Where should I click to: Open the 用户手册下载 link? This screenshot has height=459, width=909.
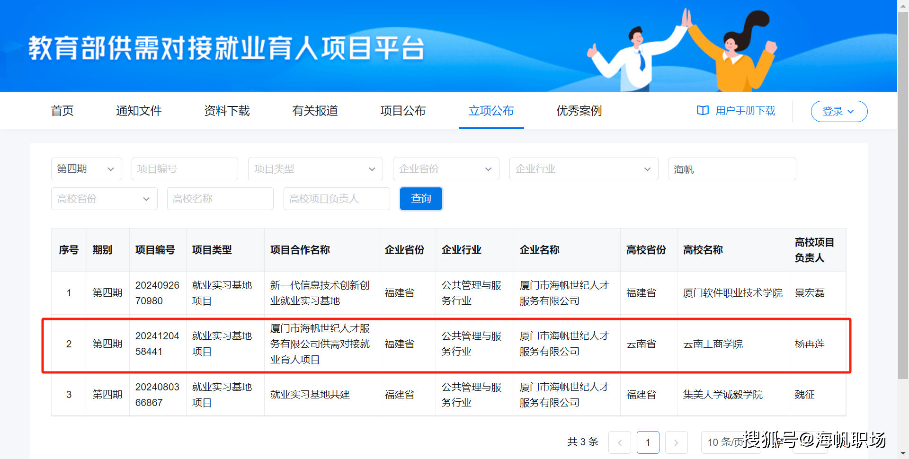745,111
